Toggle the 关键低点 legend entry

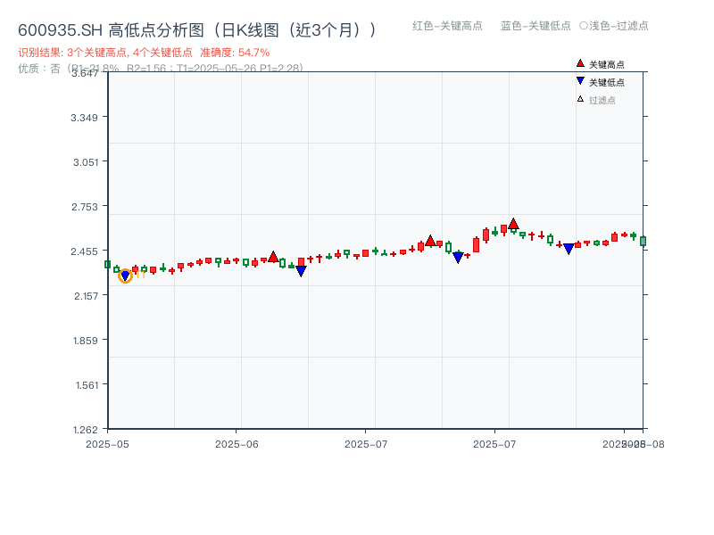(607, 82)
